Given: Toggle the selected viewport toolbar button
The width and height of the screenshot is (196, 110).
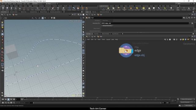Looking at the screenshot, I should pos(43,18).
